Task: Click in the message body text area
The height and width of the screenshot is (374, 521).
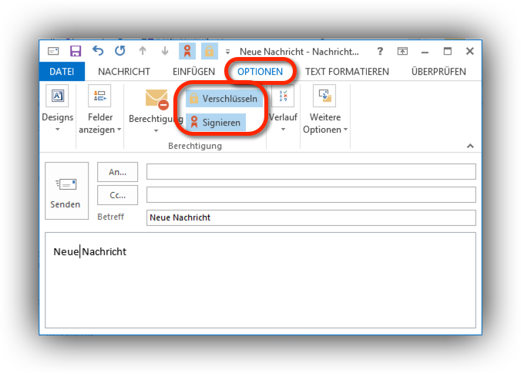Action: [x=260, y=280]
